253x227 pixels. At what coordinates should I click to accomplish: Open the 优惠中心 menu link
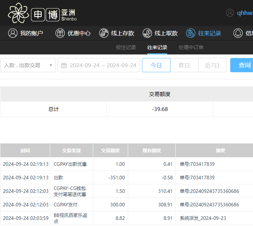coord(79,33)
